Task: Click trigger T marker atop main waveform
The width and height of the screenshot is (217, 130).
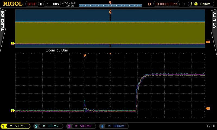Action: click(110, 12)
